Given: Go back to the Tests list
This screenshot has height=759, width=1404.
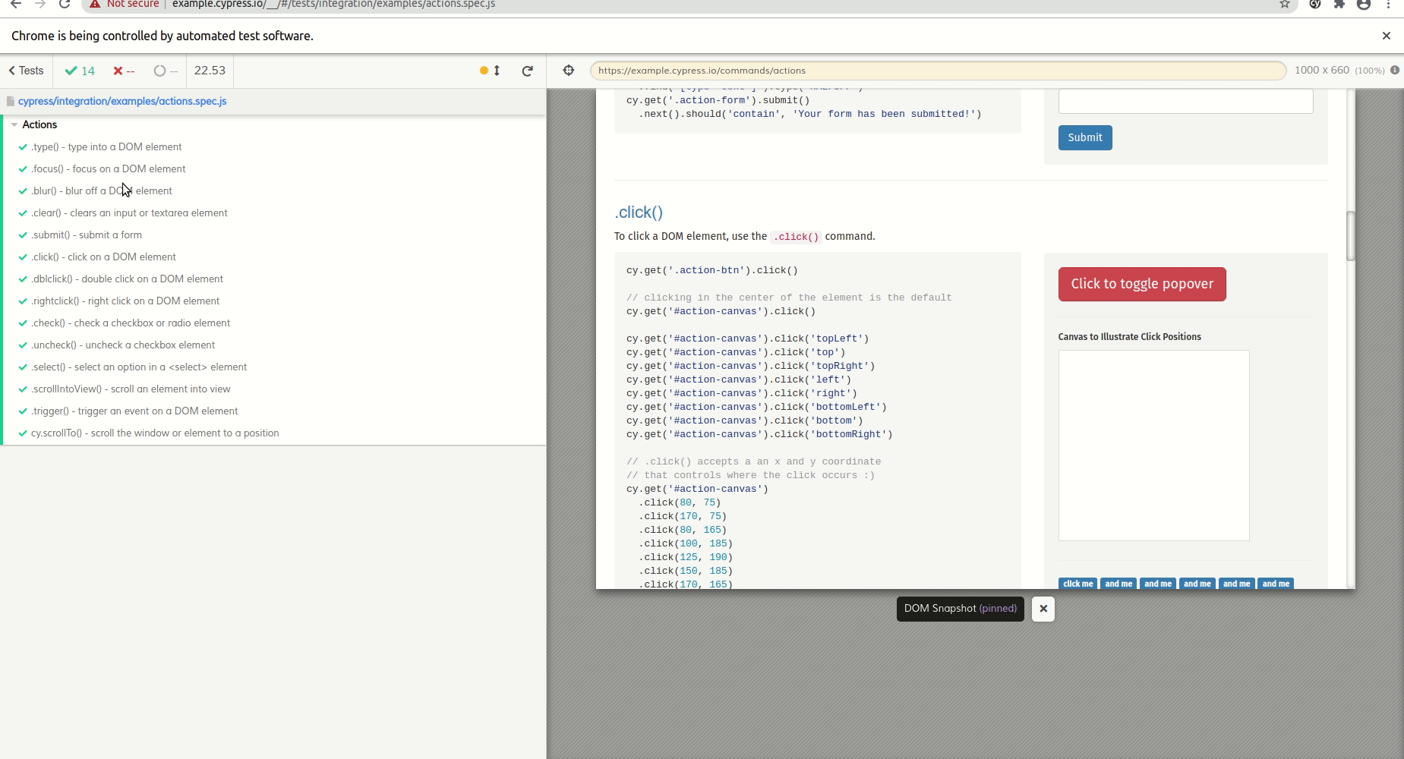Looking at the screenshot, I should pyautogui.click(x=27, y=71).
